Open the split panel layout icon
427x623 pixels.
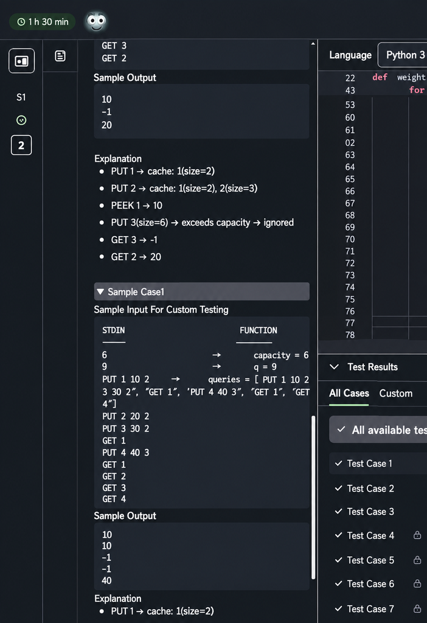[x=21, y=61]
